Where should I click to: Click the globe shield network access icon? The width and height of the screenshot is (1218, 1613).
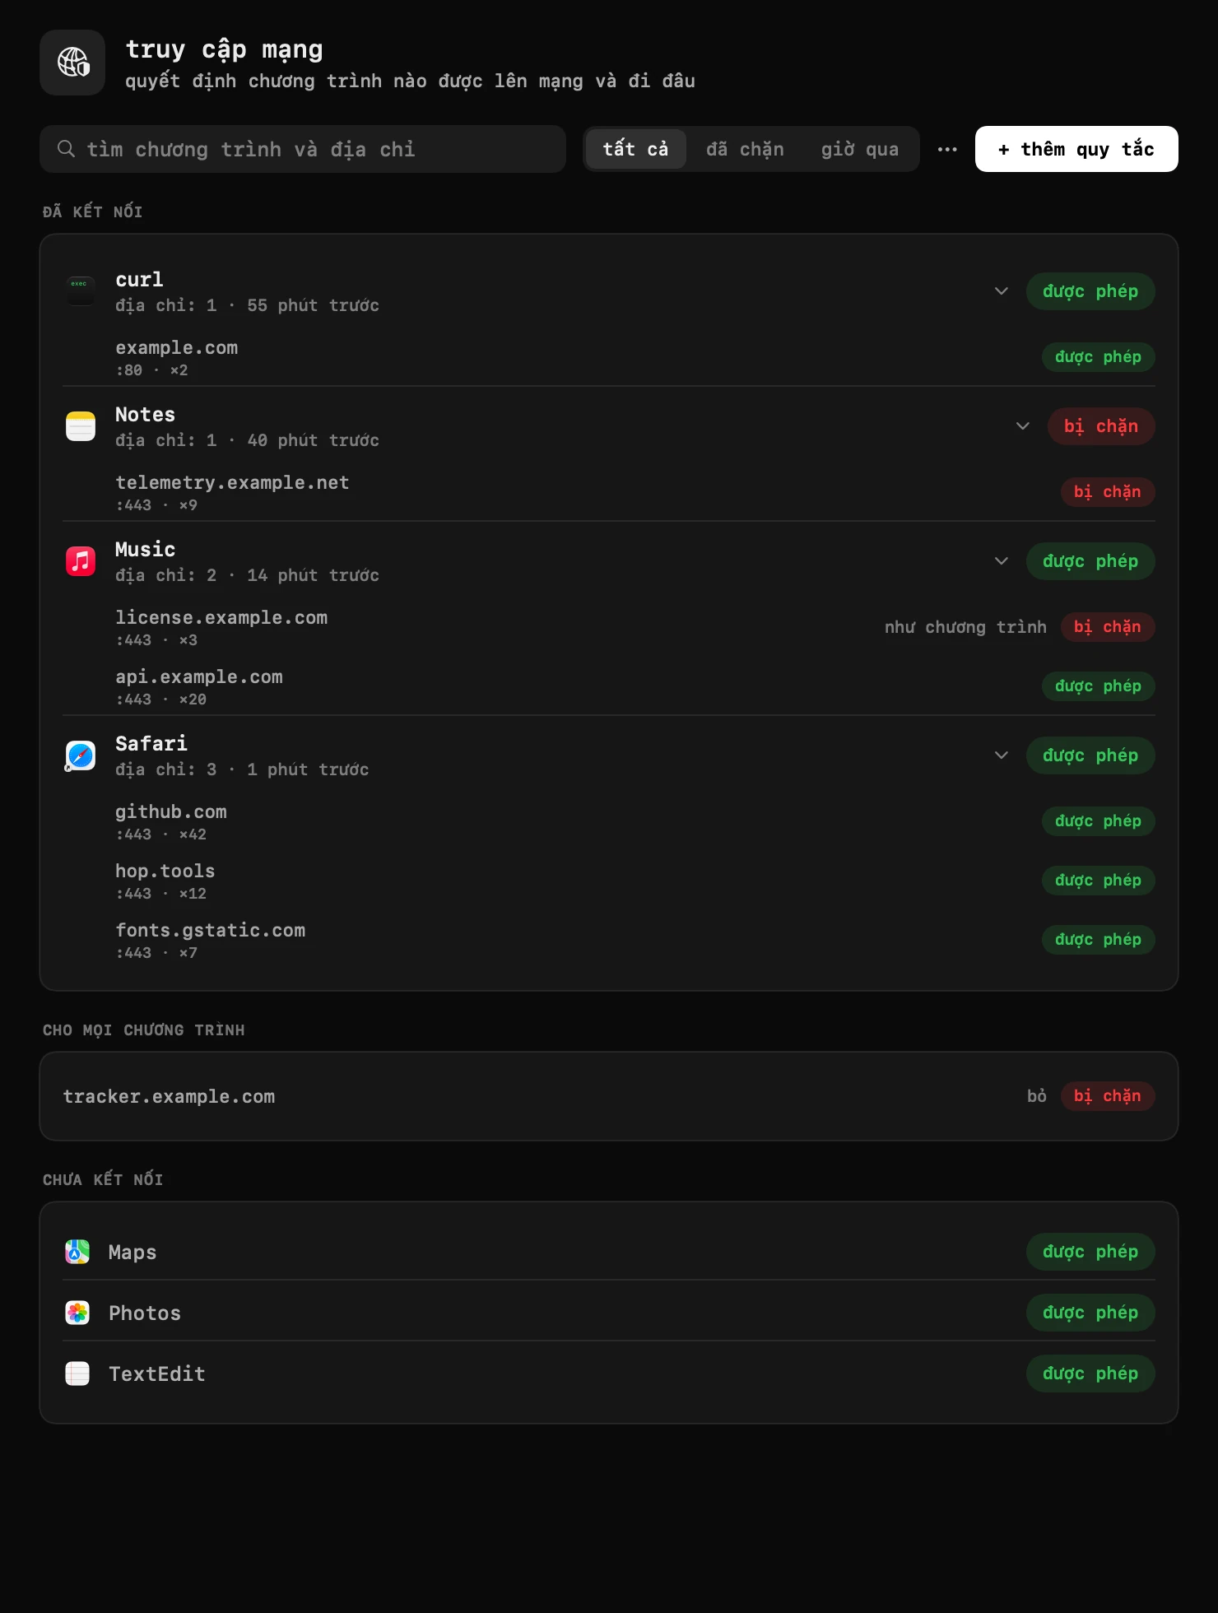tap(72, 63)
